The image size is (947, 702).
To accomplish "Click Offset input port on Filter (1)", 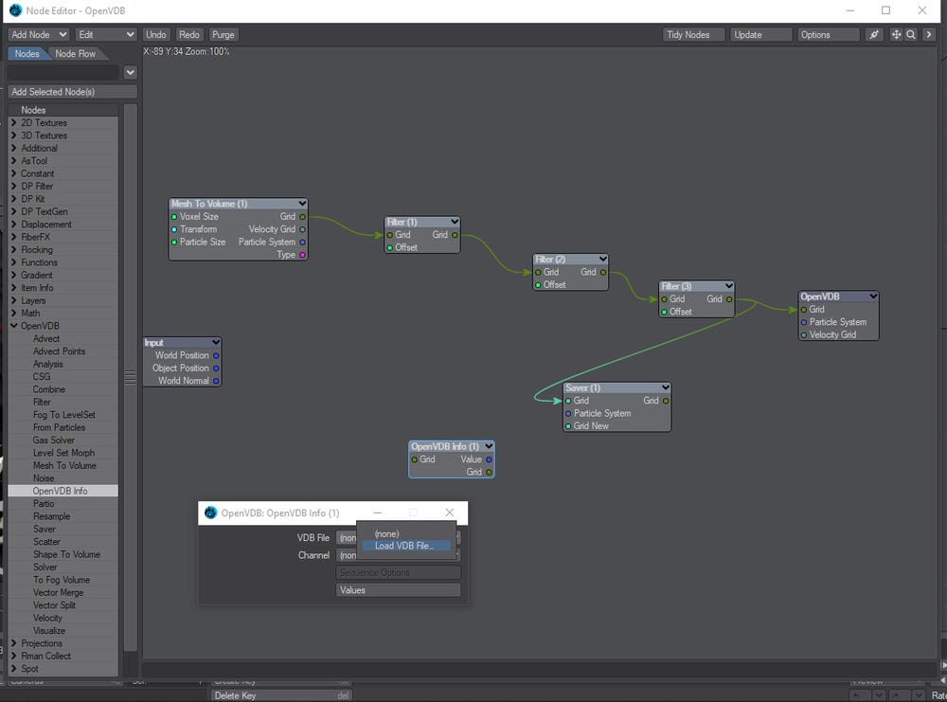I will point(390,247).
